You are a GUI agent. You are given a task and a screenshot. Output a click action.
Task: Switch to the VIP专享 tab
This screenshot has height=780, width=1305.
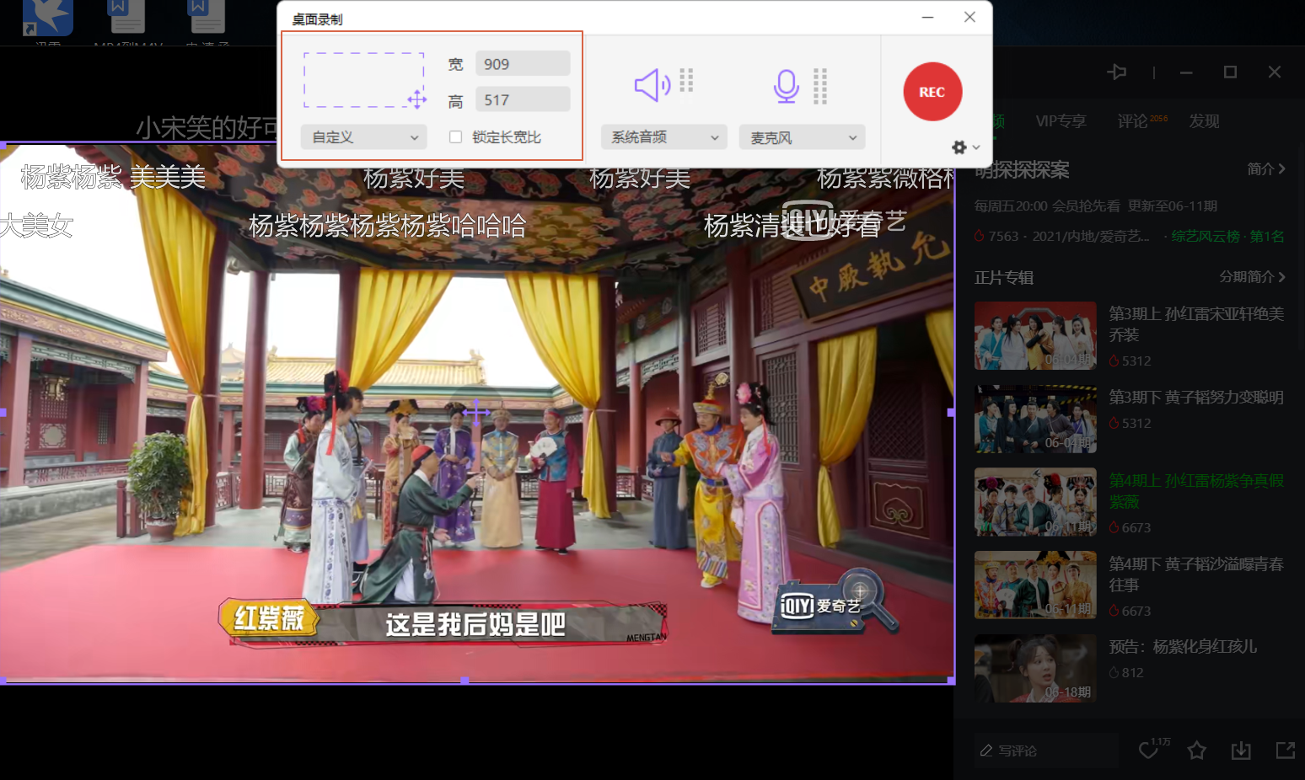1061,121
